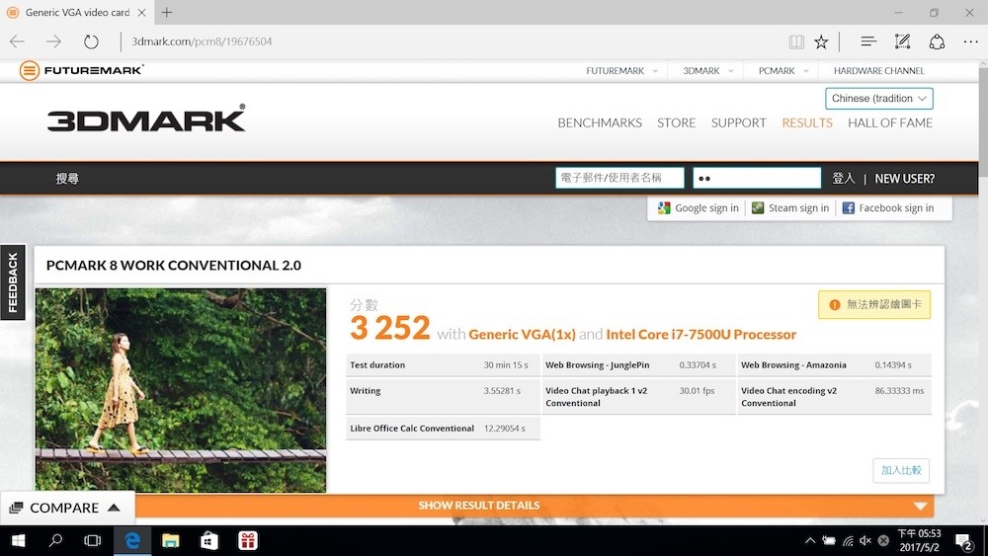Viewport: 988px width, 556px height.
Task: Open the Windows Start menu
Action: click(18, 541)
